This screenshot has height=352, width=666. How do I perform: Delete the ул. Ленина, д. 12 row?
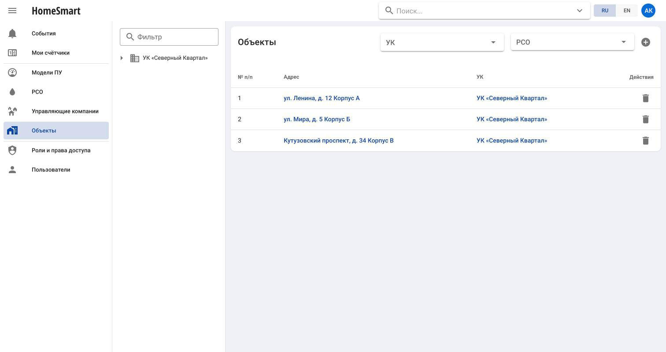point(646,98)
